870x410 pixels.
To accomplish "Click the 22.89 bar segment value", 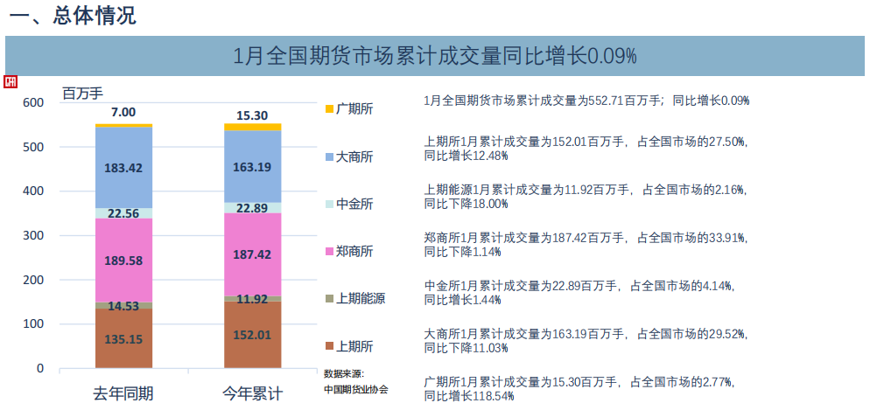I will (252, 208).
